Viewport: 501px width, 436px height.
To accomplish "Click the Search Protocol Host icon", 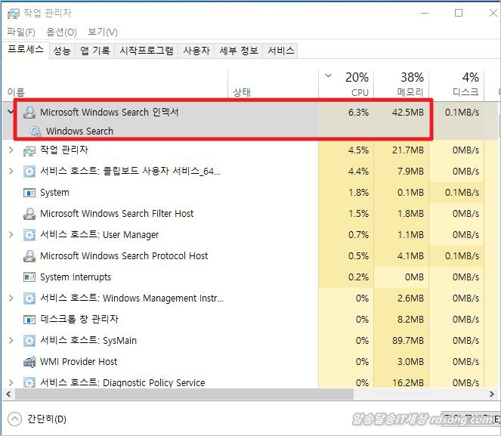I will 29,256.
